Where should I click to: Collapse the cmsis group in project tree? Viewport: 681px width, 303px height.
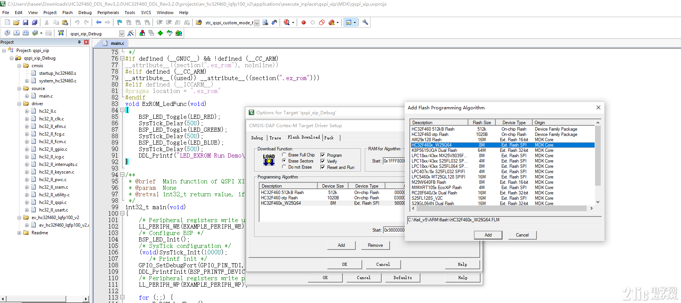[x=19, y=66]
